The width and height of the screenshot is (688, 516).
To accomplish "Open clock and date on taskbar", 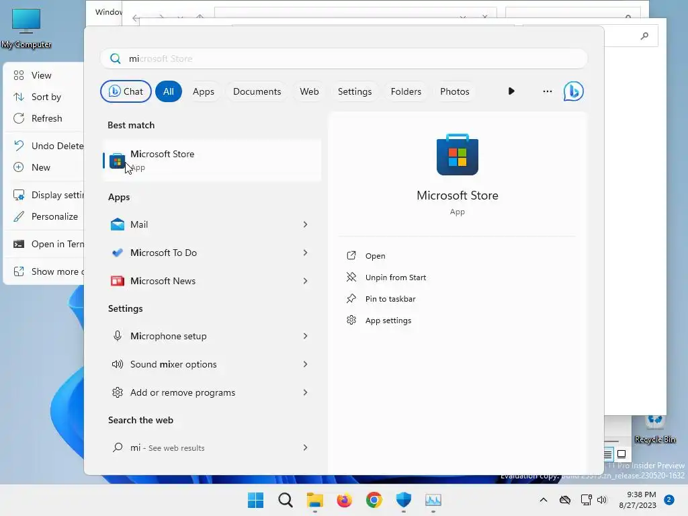I will 638,500.
